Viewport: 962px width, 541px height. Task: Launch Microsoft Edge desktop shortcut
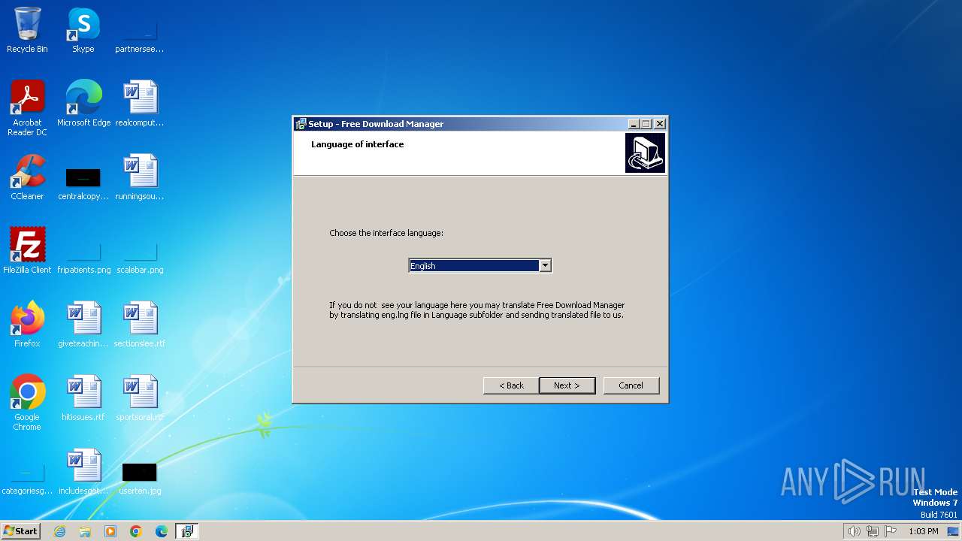(x=83, y=103)
